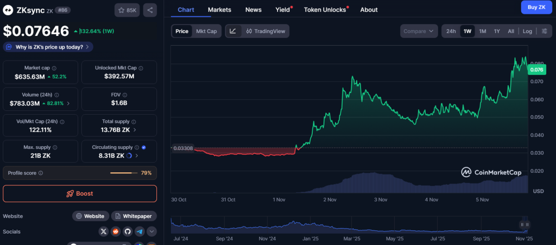Viewport: 556px width, 245px height.
Task: Open ZKsync's X (Twitter) social link
Action: click(104, 231)
